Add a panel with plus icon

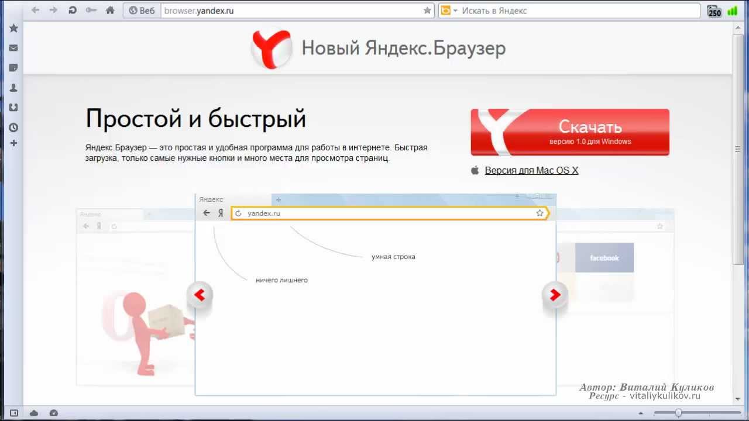click(13, 143)
